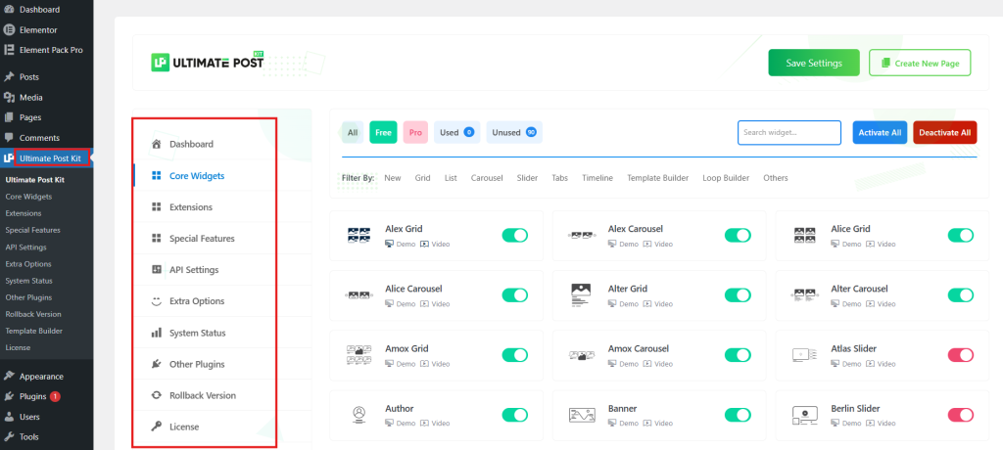
Task: Click the Amox Carousel widget icon
Action: pos(582,355)
